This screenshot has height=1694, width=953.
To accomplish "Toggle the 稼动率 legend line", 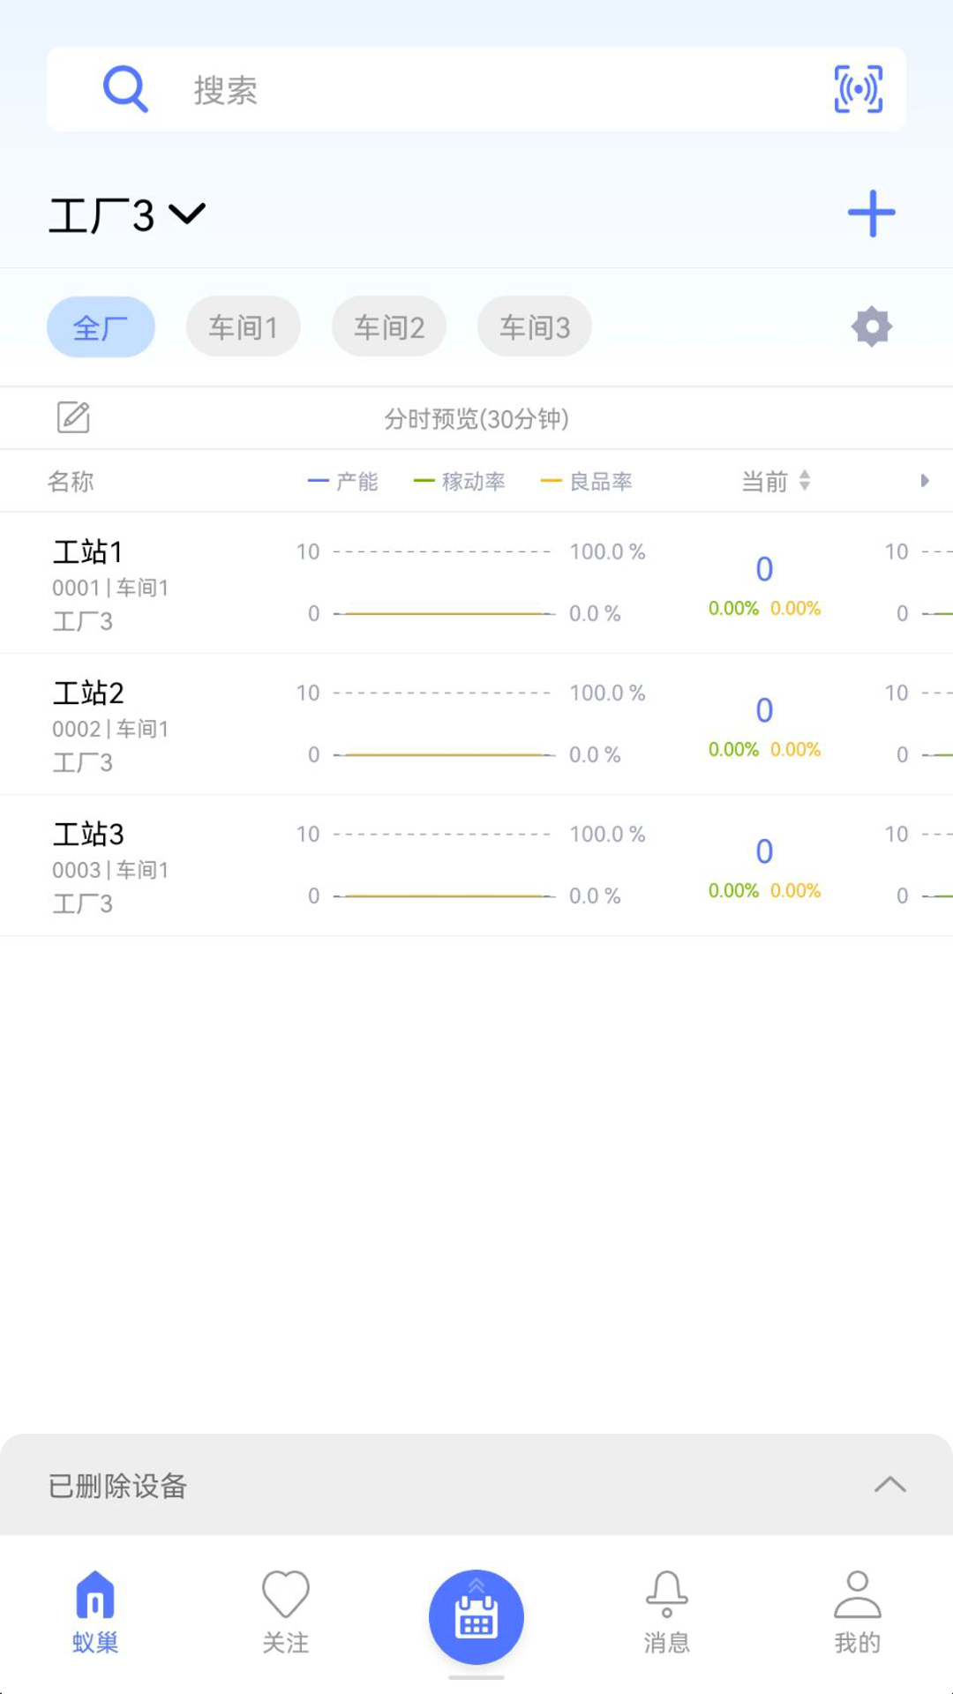I will [460, 482].
